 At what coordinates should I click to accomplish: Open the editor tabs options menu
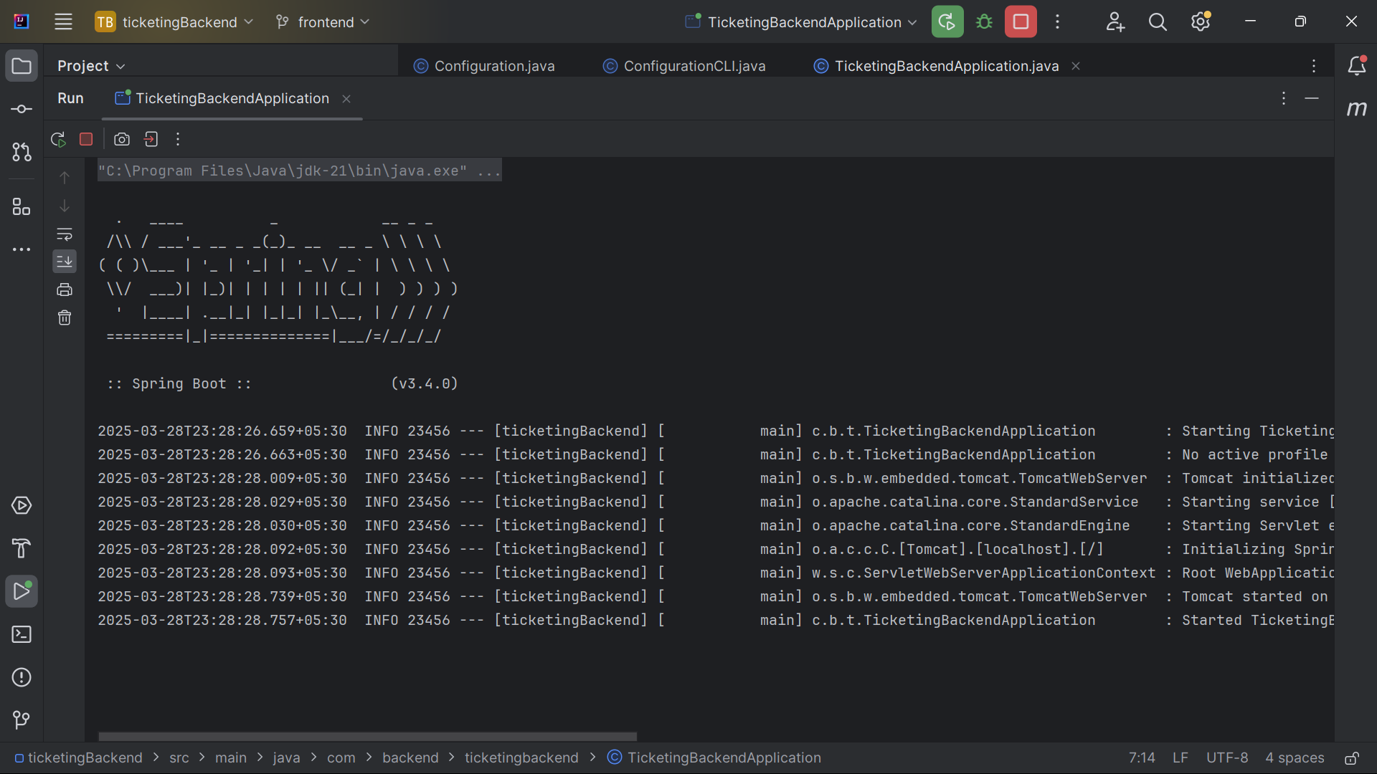(1314, 66)
